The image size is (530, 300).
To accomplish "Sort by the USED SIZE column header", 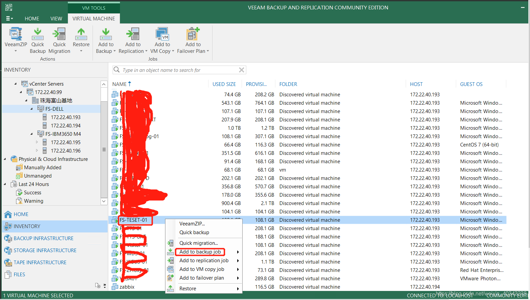I will point(224,84).
